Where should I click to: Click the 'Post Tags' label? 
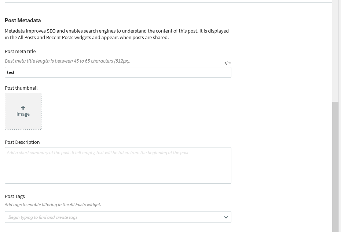click(x=15, y=197)
